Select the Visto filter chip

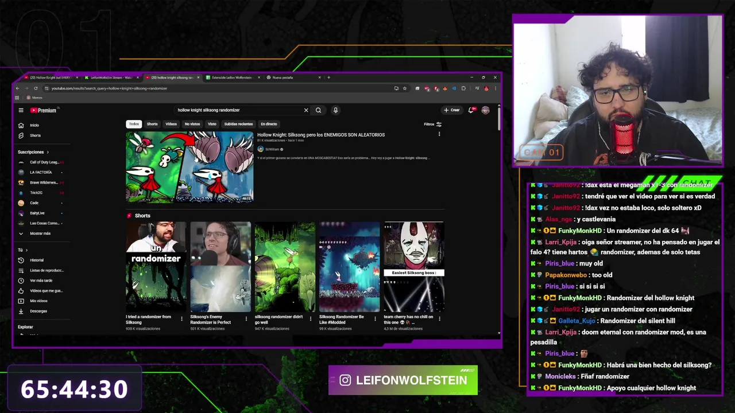pyautogui.click(x=212, y=124)
